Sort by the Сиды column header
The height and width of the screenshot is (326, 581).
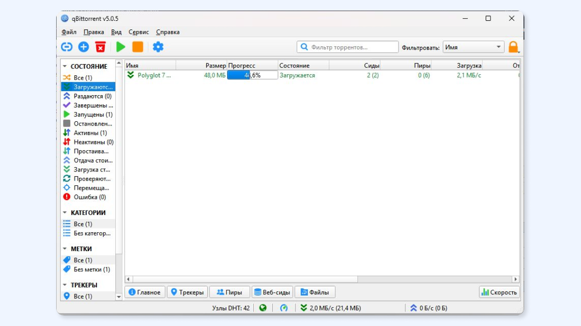(x=354, y=65)
